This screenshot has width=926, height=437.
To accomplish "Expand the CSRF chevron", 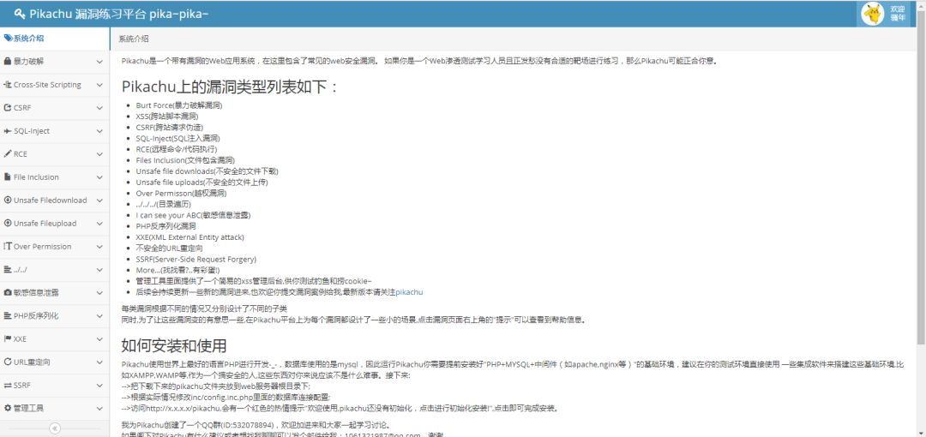I will (x=99, y=107).
